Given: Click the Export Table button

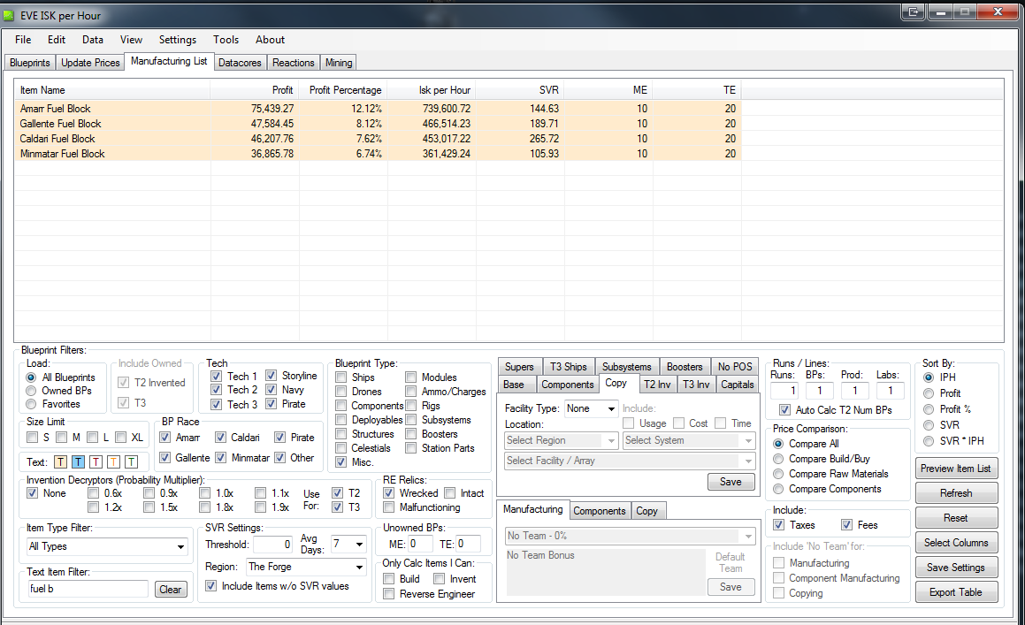Looking at the screenshot, I should point(956,592).
